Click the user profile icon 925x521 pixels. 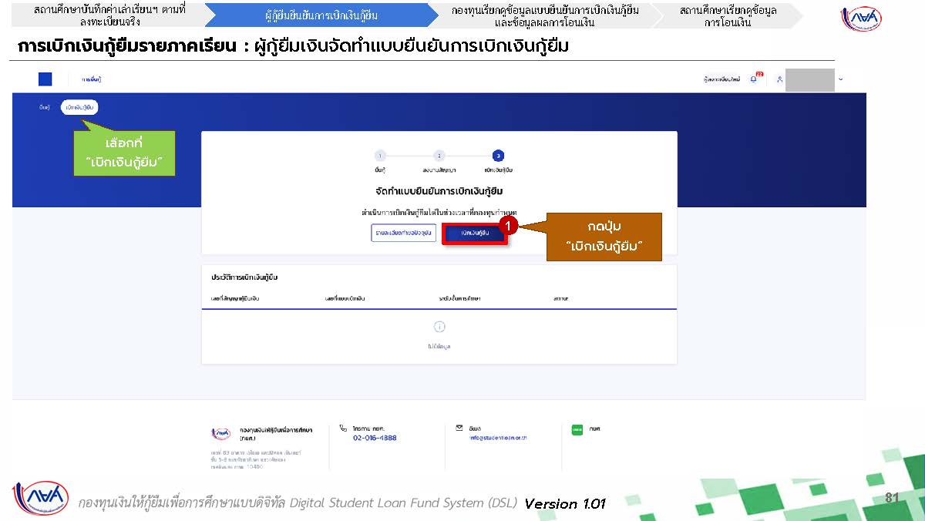coord(779,79)
